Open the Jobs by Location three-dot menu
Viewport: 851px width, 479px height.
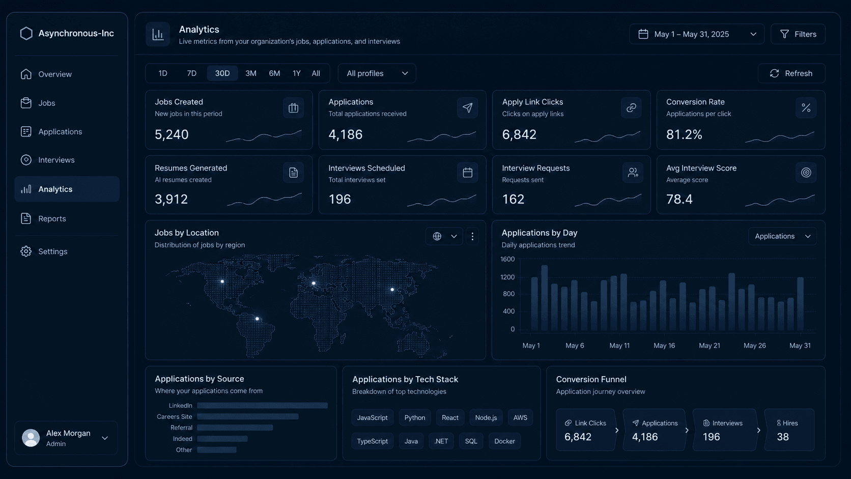point(472,236)
